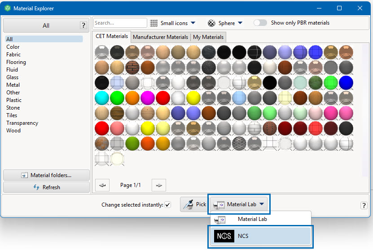Select the brick wall material sphere in second row
Screen dimensions: 373x250
pos(132,68)
